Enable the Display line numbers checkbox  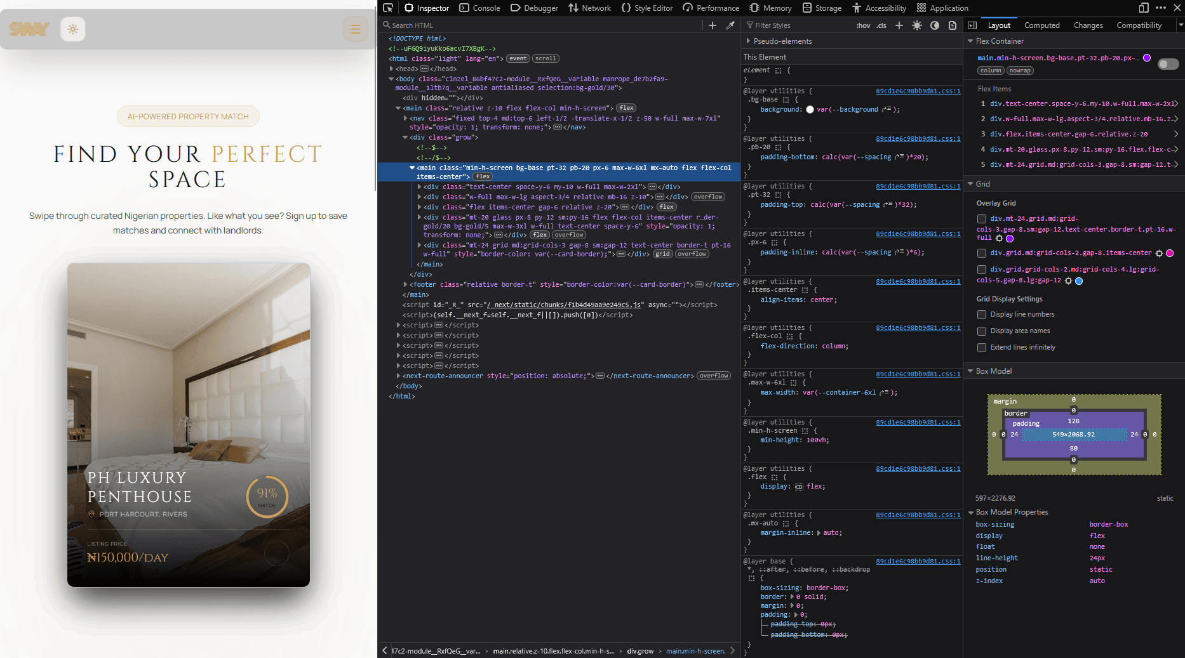pos(981,314)
